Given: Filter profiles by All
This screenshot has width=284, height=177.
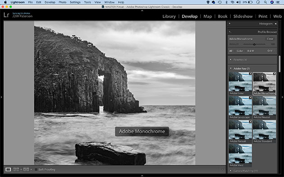Looking at the screenshot, I should pos(230,51).
